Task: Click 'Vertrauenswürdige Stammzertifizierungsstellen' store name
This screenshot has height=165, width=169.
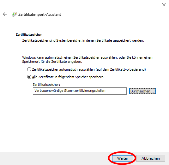Action: [x=70, y=91]
